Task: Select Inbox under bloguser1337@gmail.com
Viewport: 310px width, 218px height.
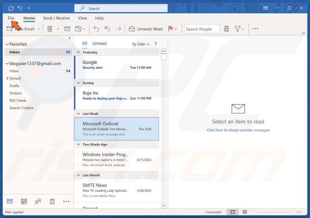Action: [38, 71]
